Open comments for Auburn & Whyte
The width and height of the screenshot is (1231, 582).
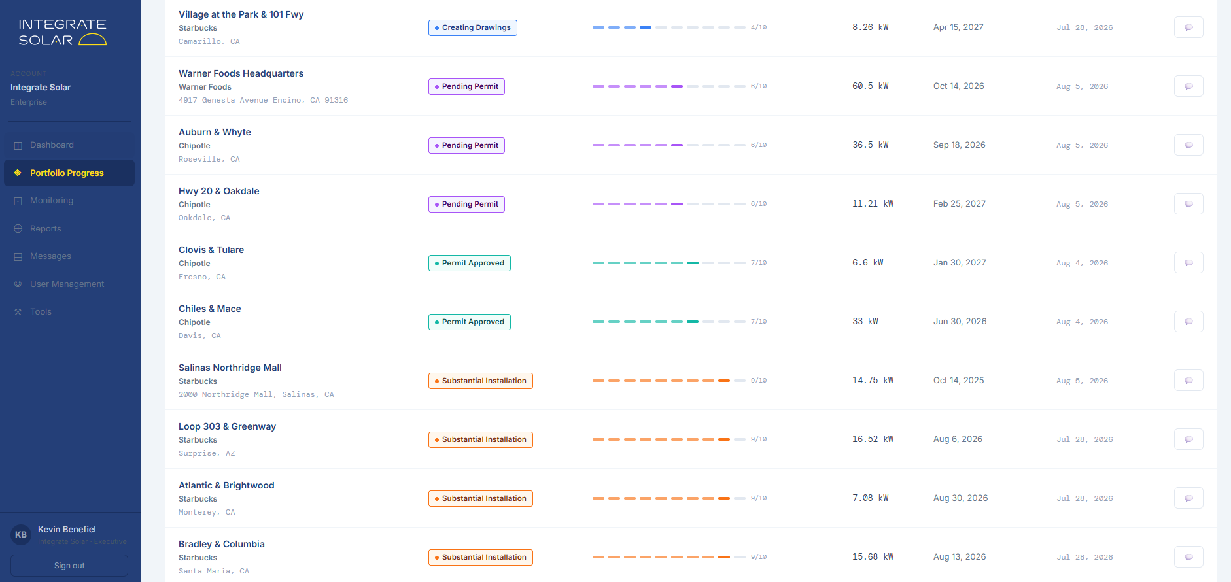coord(1188,145)
